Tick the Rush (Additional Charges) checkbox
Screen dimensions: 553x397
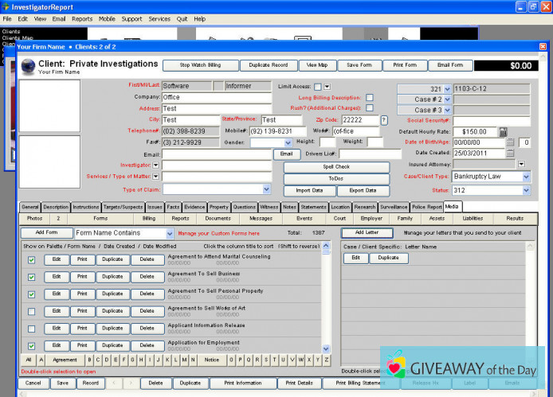[369, 109]
